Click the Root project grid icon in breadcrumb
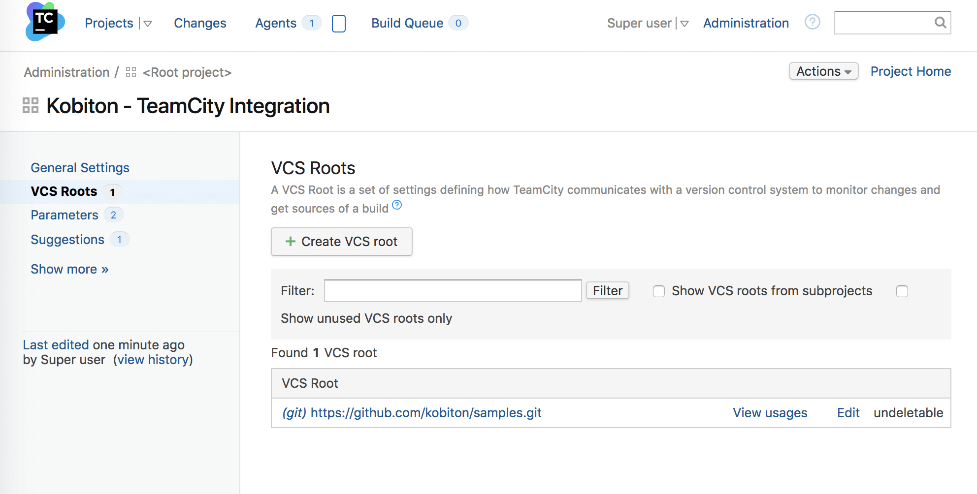This screenshot has height=494, width=977. pos(131,72)
